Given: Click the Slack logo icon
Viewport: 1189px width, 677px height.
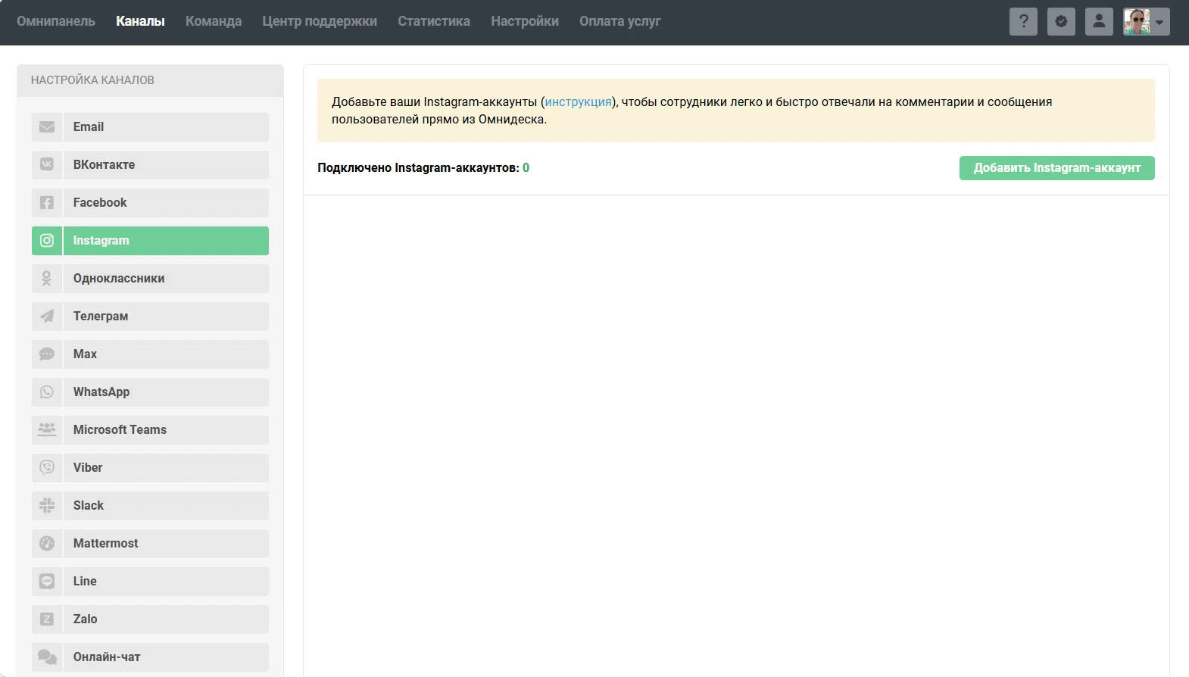Looking at the screenshot, I should tap(47, 506).
